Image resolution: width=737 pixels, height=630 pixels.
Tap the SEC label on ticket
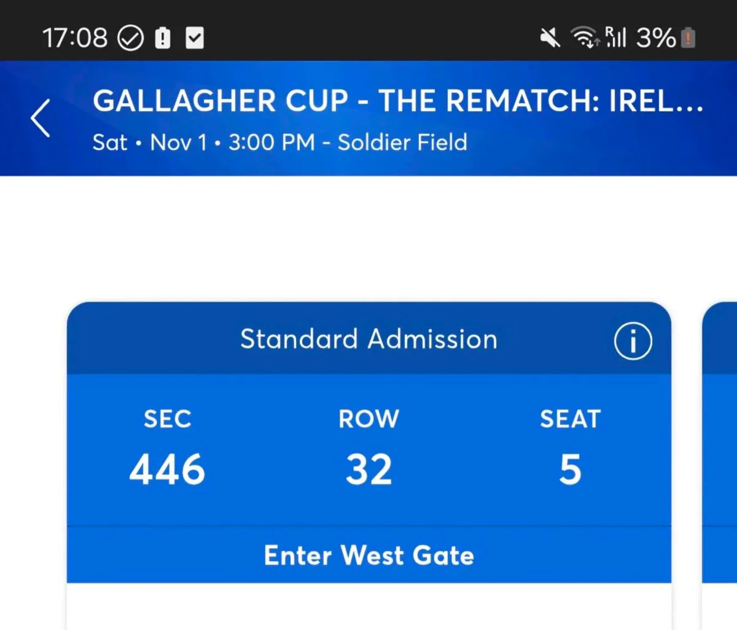[x=167, y=419]
